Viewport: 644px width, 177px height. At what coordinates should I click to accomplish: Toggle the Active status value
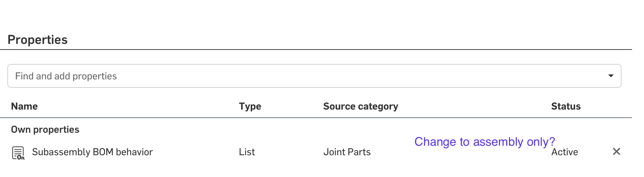(565, 152)
